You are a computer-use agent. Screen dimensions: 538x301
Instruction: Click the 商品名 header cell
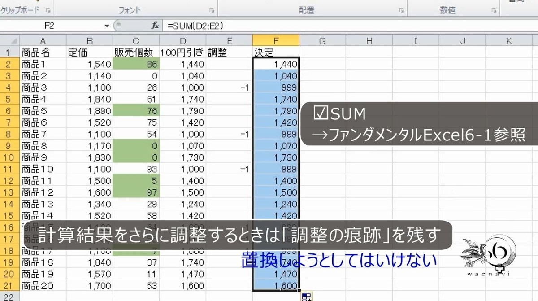(43, 52)
